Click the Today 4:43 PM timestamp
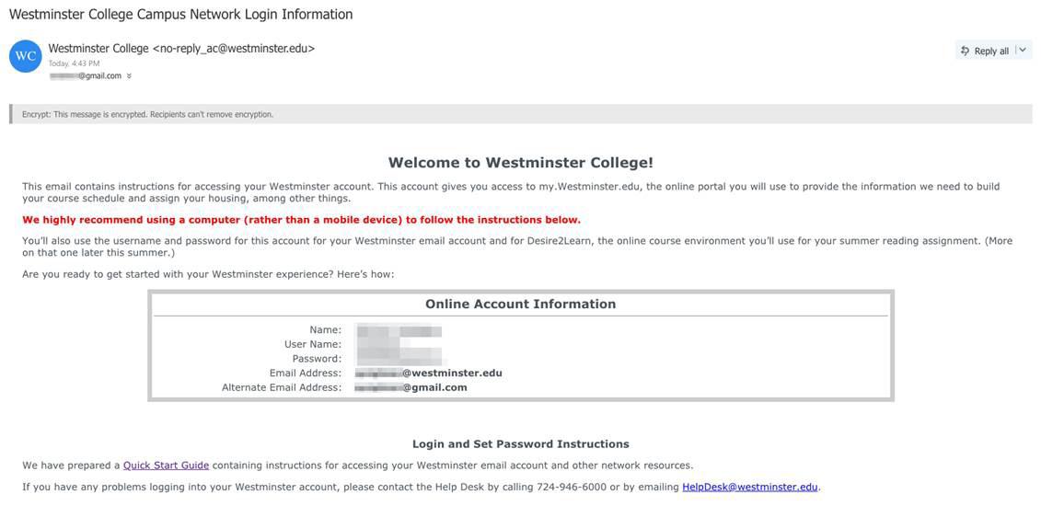The width and height of the screenshot is (1041, 506). point(74,63)
